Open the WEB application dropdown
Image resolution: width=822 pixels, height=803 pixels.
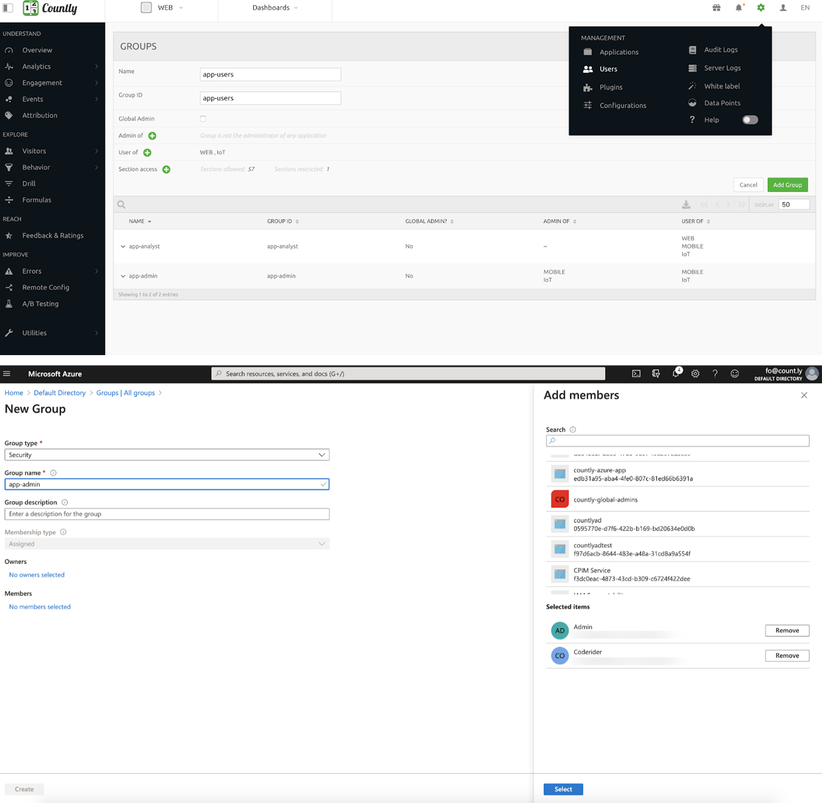coord(162,8)
